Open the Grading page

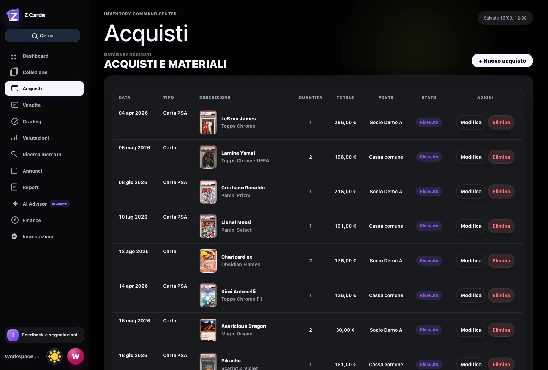pos(44,122)
